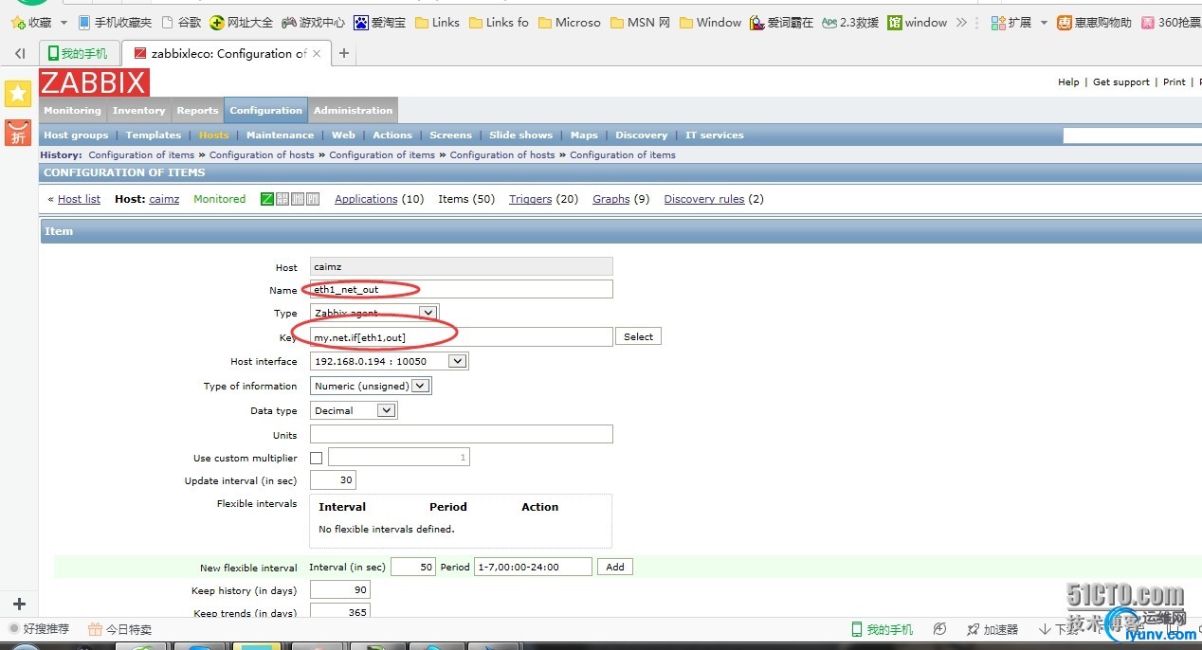This screenshot has height=650, width=1202.
Task: Open the MSN 网 bookmark folder
Action: (641, 22)
